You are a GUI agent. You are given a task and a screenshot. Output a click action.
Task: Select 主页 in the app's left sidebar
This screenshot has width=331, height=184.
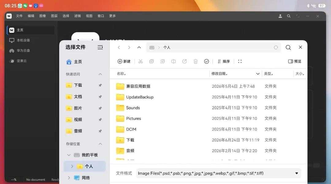pyautogui.click(x=31, y=30)
